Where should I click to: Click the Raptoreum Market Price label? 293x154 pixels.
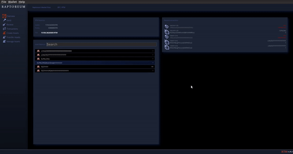click(41, 7)
